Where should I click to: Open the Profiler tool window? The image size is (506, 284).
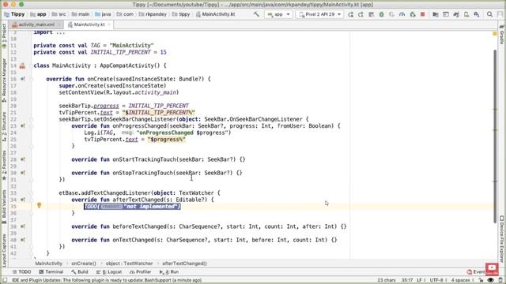click(x=141, y=272)
